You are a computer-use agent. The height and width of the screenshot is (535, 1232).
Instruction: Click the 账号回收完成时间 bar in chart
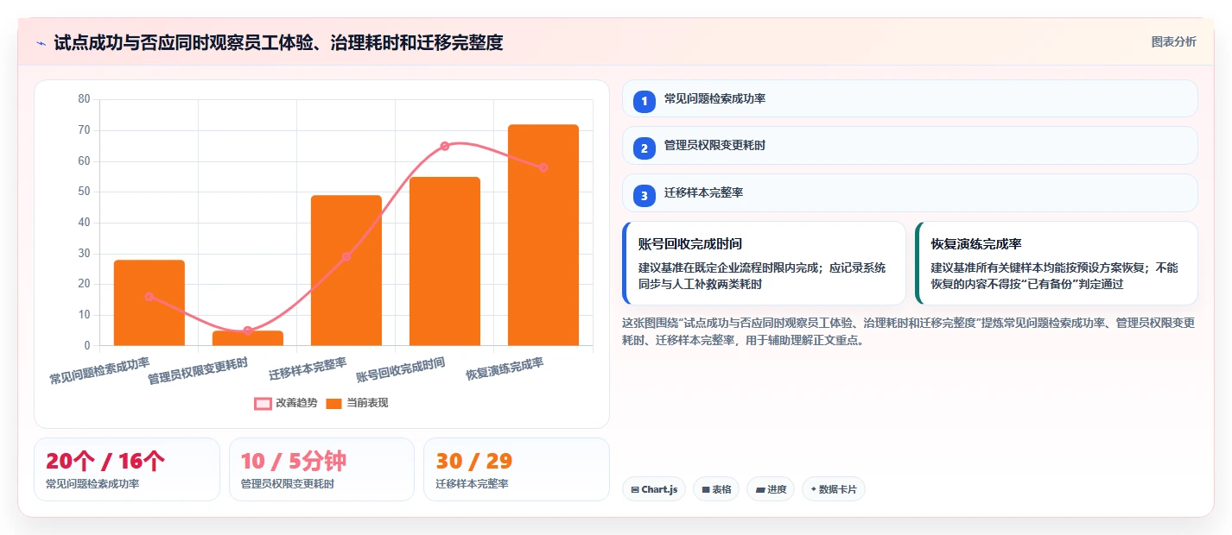pos(445,261)
